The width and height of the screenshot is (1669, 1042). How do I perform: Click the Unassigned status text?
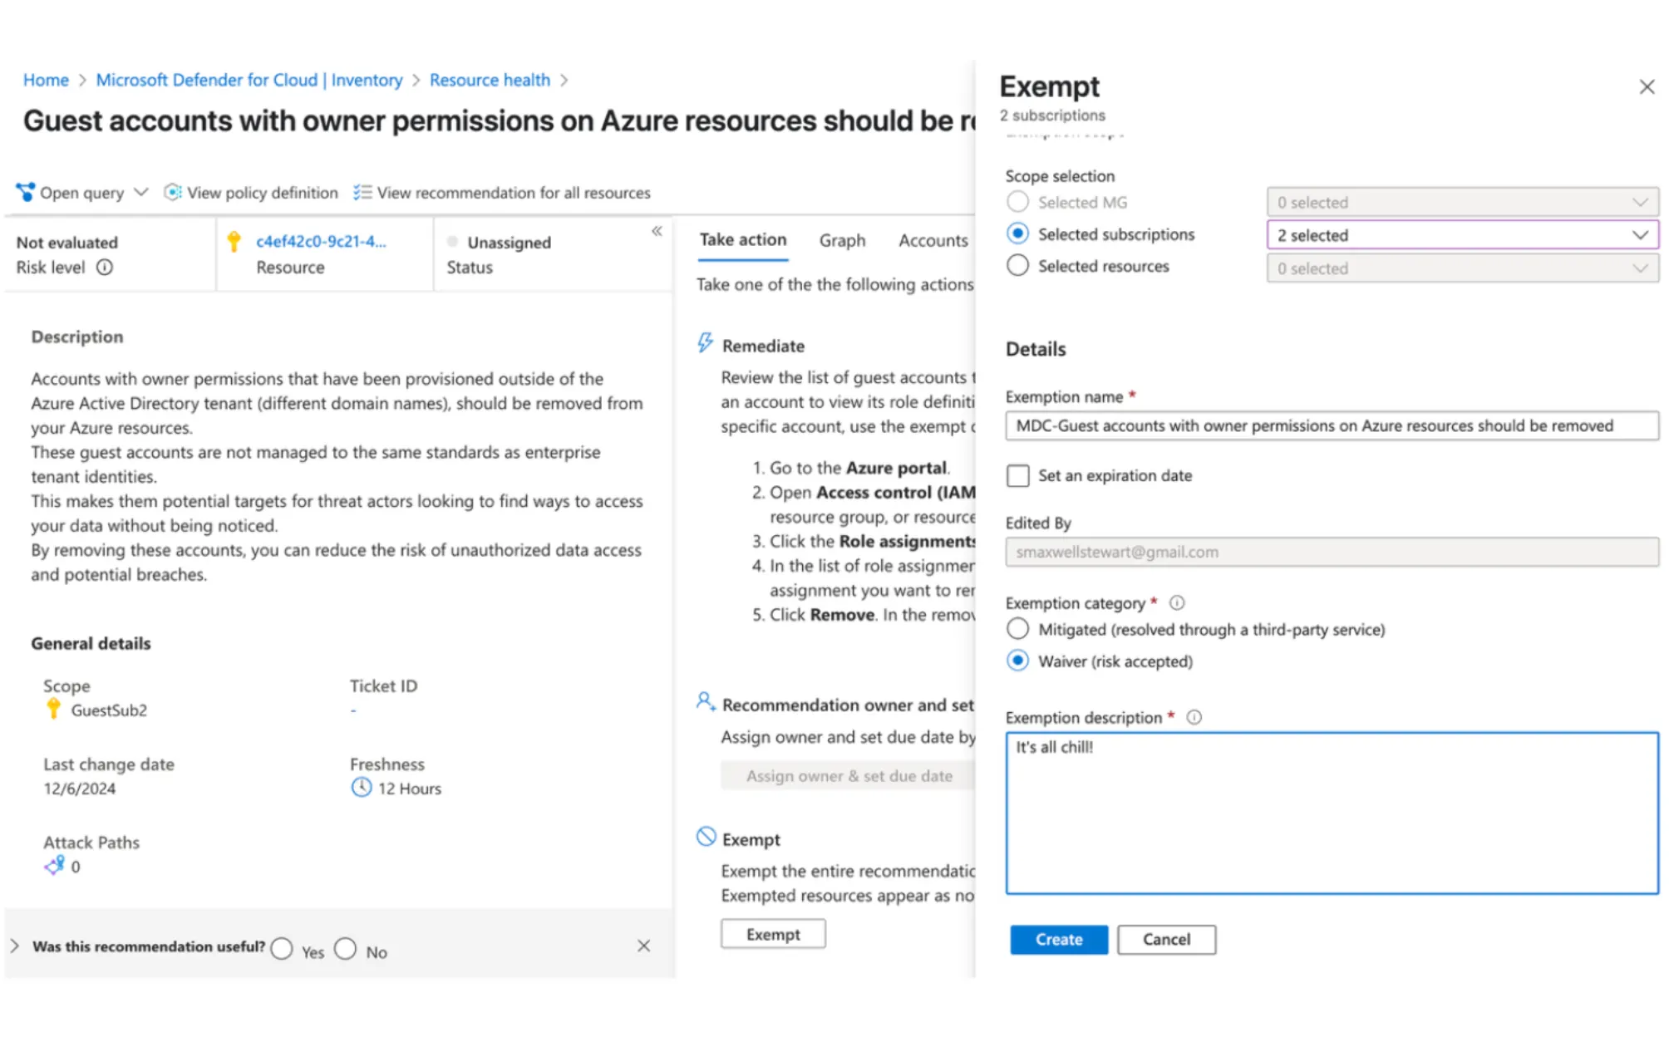pos(509,243)
